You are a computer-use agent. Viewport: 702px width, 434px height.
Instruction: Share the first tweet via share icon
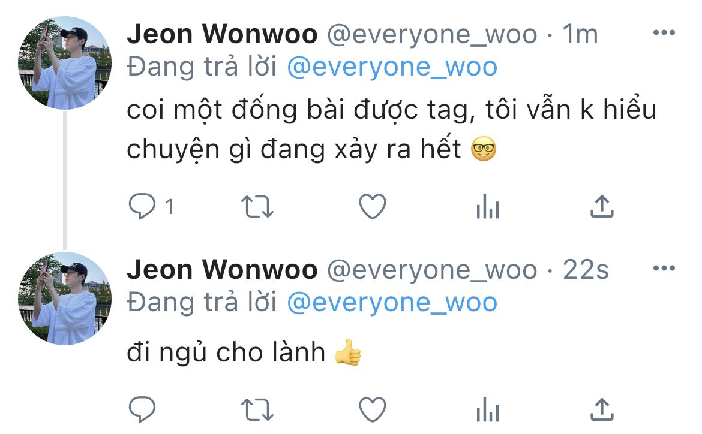[x=602, y=206]
